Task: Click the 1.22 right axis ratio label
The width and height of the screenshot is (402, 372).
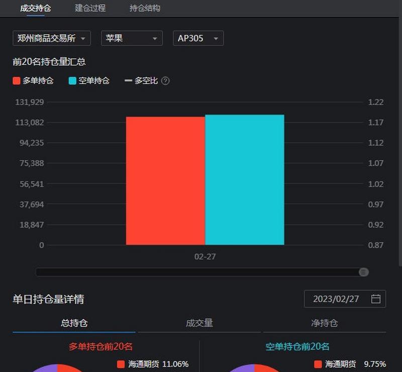Action: pyautogui.click(x=376, y=102)
